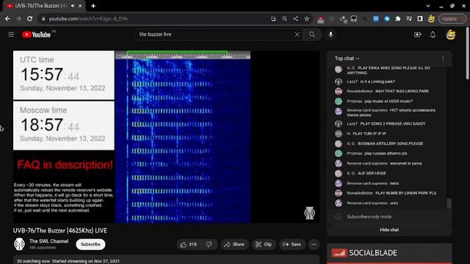470x264 pixels.
Task: Like the video (31K thumbs up)
Action: pos(189,244)
